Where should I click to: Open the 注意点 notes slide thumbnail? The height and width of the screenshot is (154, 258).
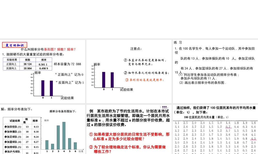pyautogui.click(x=129, y=71)
